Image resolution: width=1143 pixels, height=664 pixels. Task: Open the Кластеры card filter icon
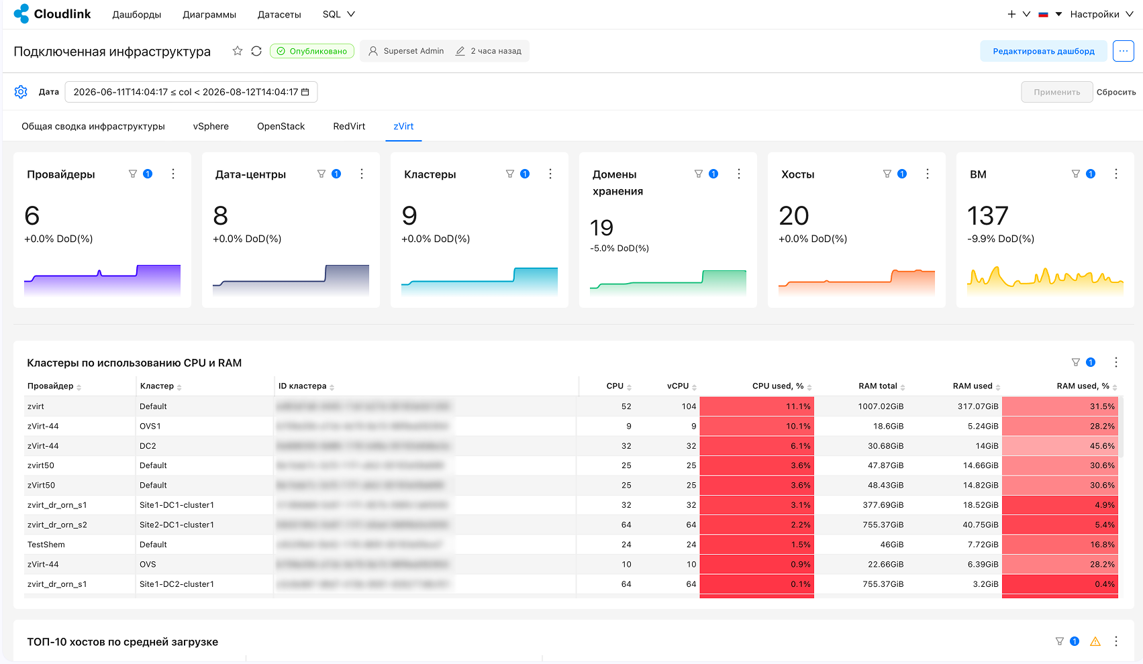[x=510, y=174]
